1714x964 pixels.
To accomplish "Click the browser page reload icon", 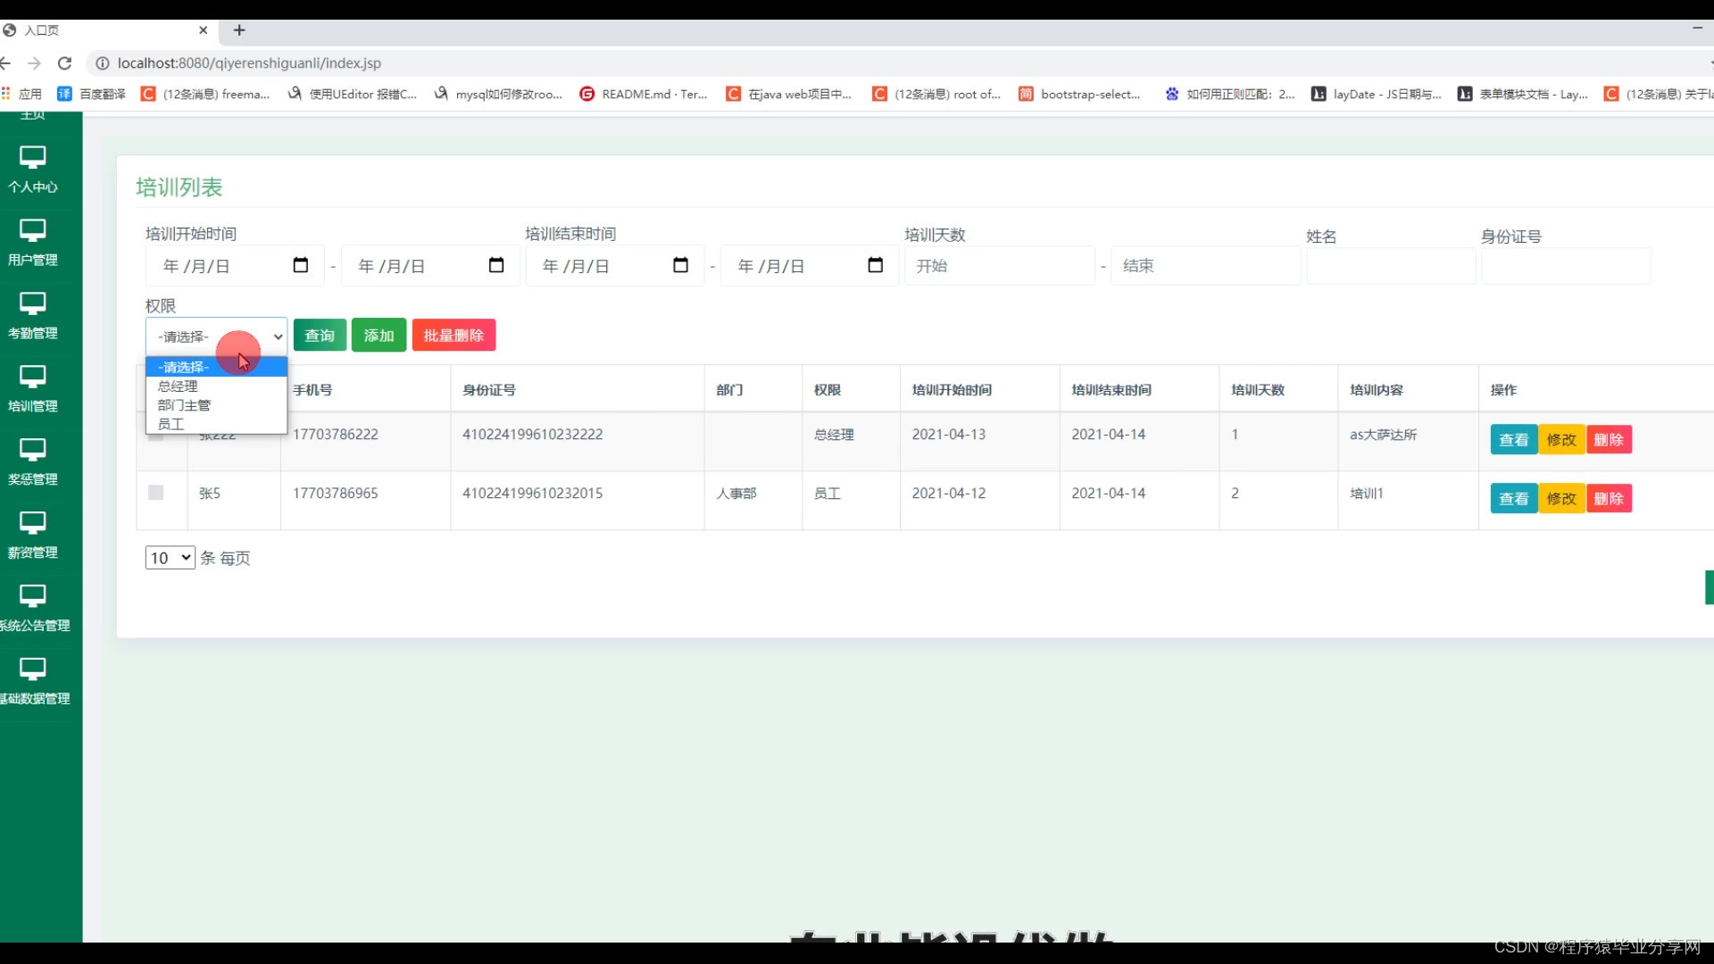I will click(64, 63).
